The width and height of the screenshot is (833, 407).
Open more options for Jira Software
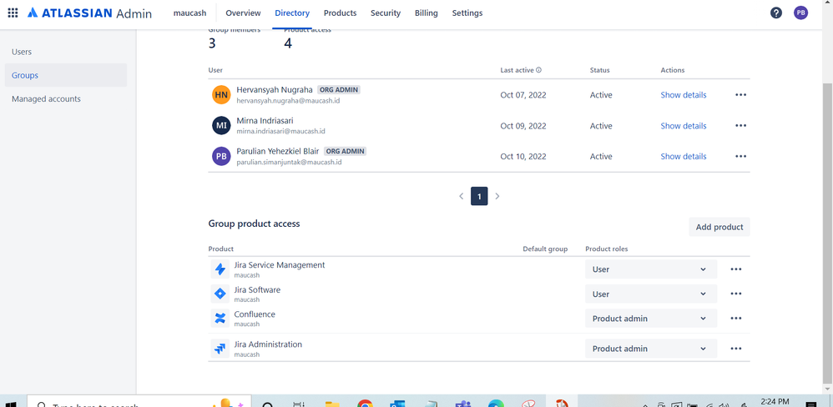pyautogui.click(x=736, y=294)
